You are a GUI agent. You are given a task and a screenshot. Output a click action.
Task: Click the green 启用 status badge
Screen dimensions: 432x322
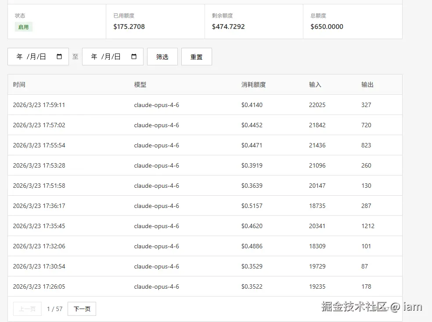23,27
